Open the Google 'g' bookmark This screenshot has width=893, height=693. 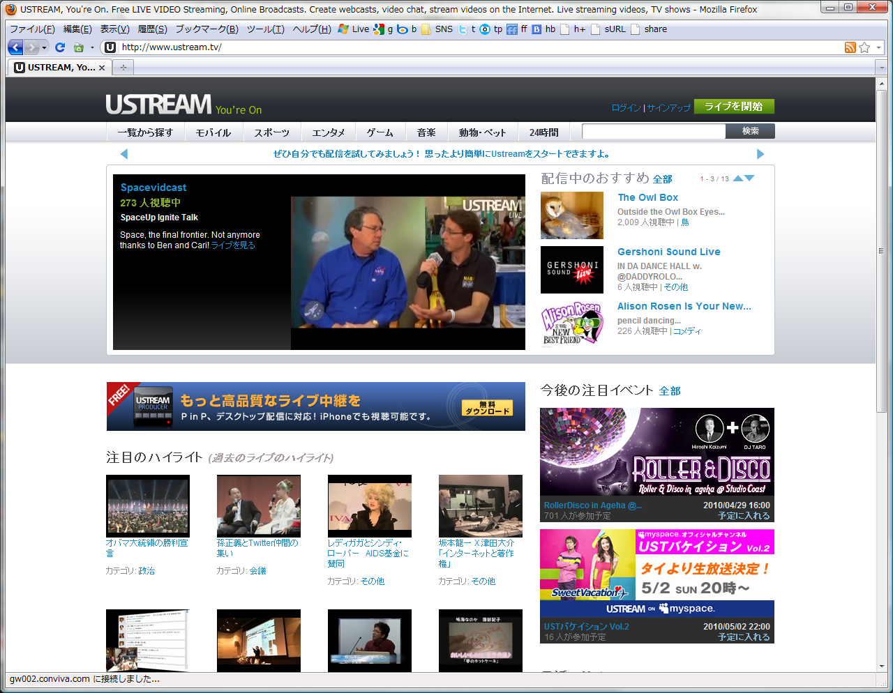pyautogui.click(x=384, y=29)
